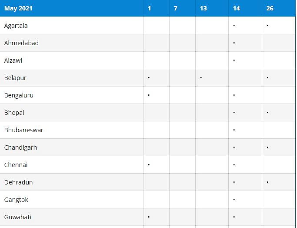297x228 pixels.
Task: Select the 7 date column header
Action: pyautogui.click(x=175, y=8)
